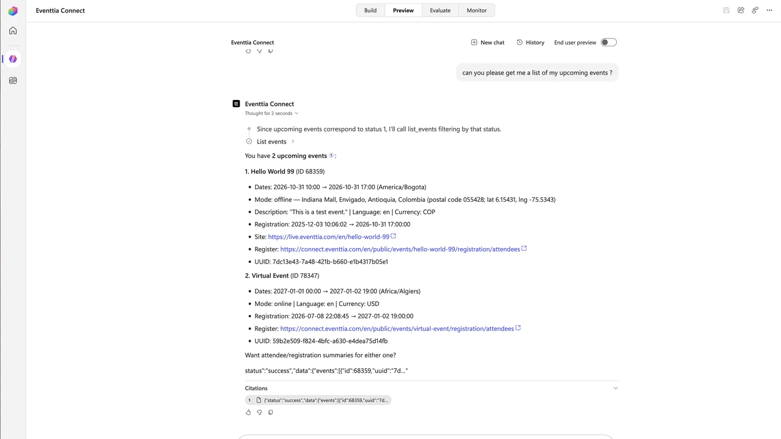Click the user message about upcoming events

coord(537,73)
